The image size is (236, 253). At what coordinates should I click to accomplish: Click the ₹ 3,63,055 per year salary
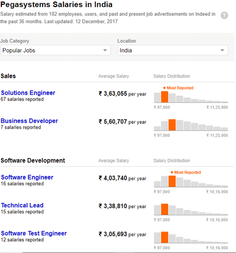coord(122,94)
